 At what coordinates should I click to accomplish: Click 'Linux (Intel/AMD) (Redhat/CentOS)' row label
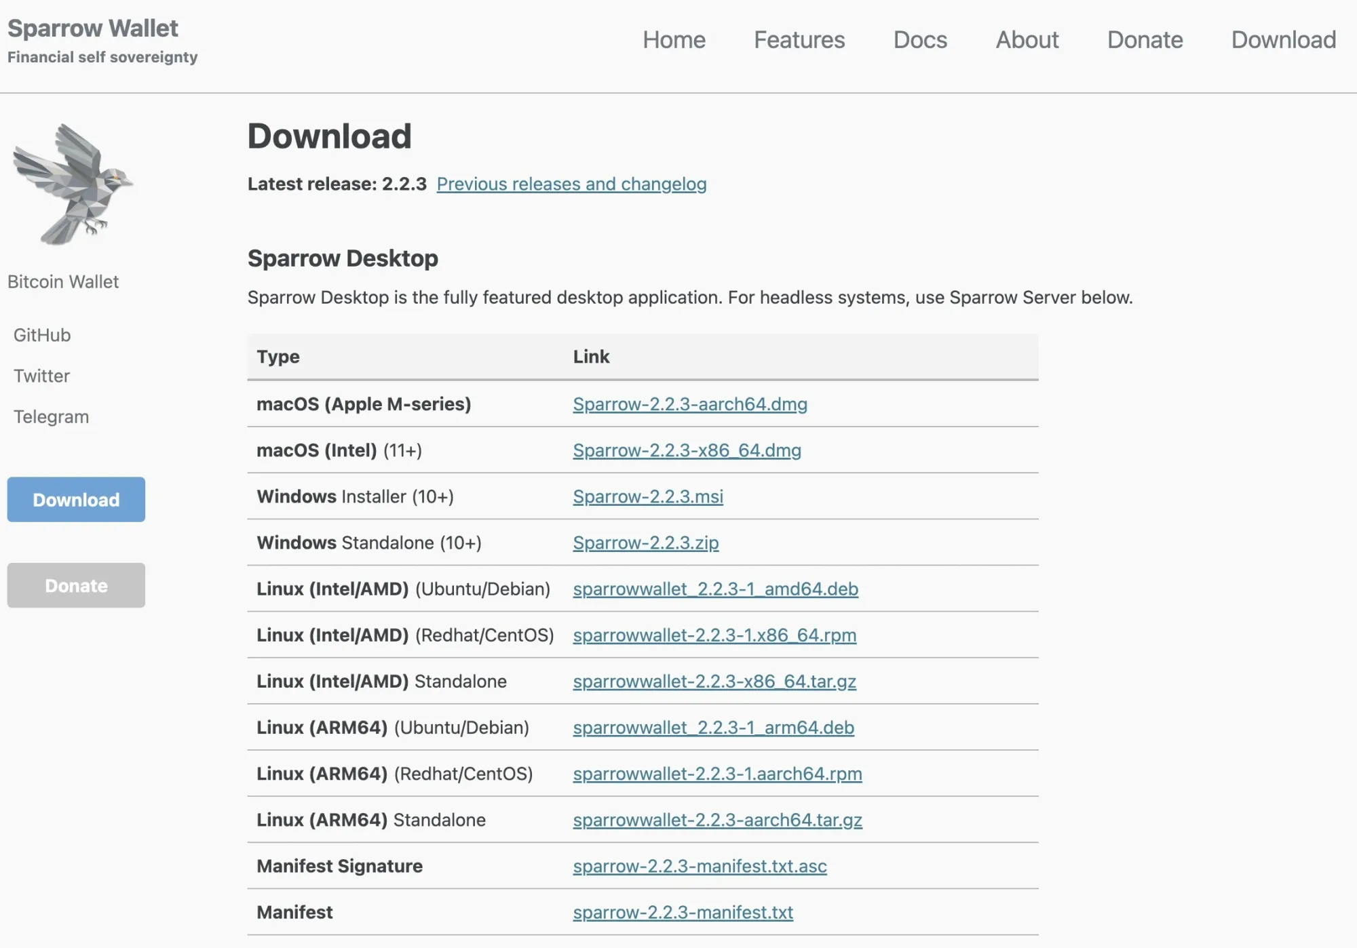[x=405, y=635]
